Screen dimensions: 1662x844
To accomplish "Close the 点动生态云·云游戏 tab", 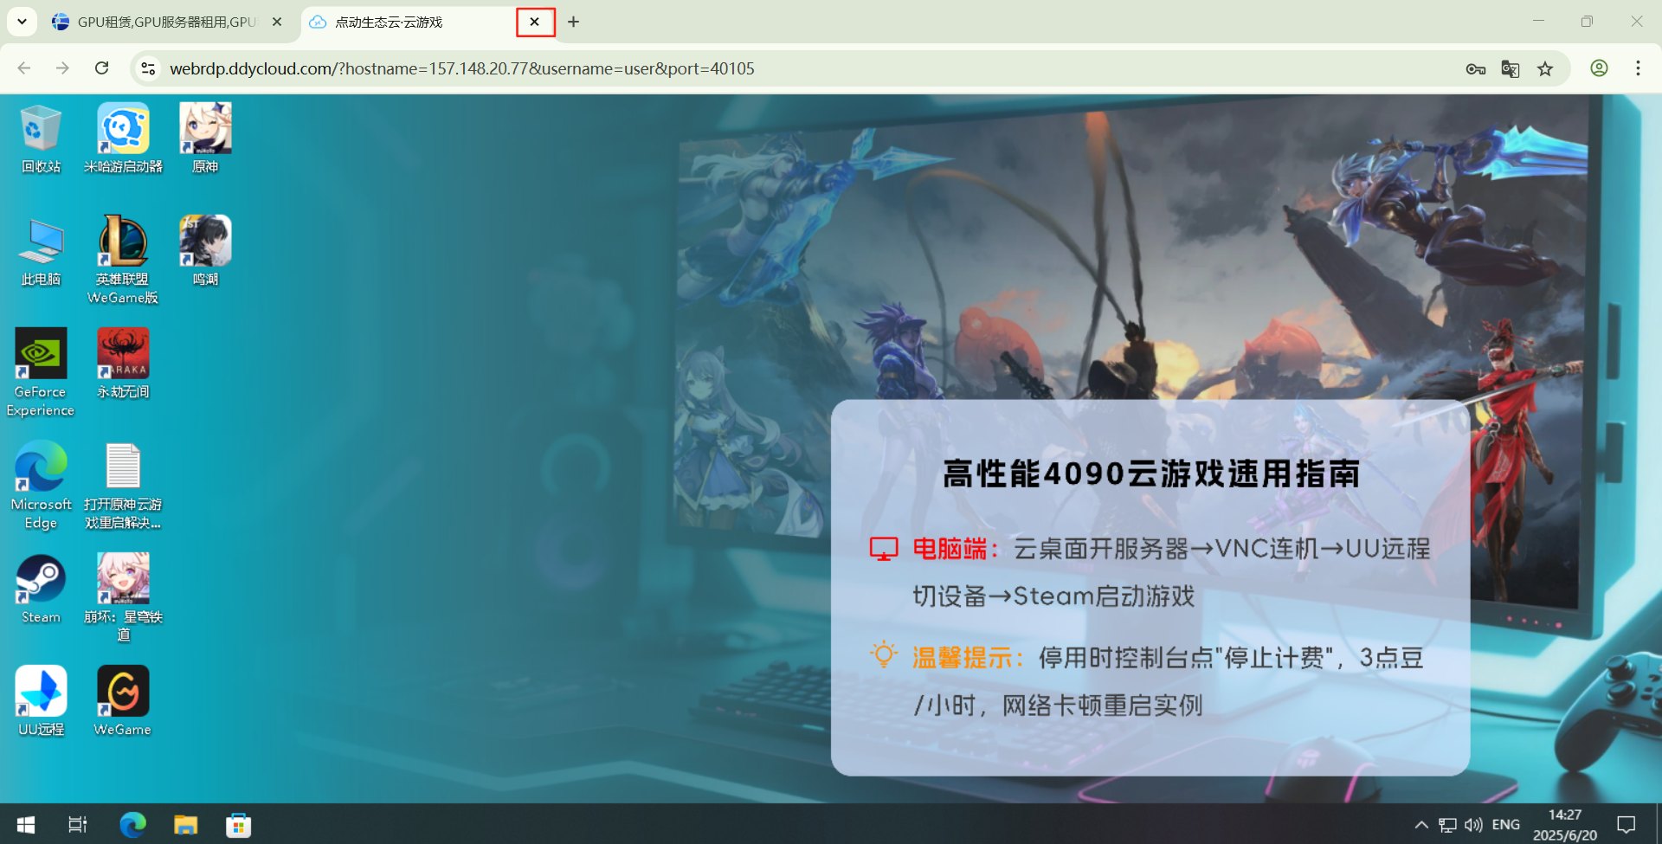I will point(535,22).
